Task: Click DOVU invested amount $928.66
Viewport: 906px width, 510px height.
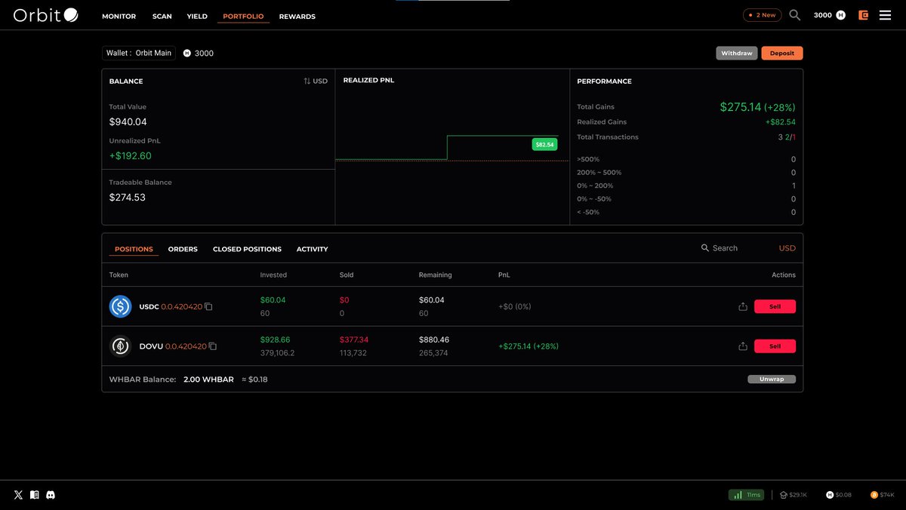Action: pyautogui.click(x=276, y=339)
